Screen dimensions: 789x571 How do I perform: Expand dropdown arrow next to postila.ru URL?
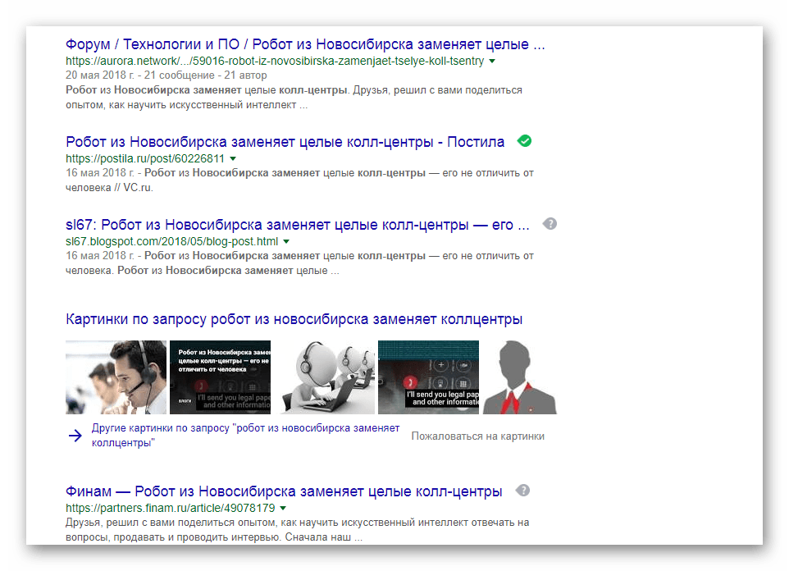233,158
